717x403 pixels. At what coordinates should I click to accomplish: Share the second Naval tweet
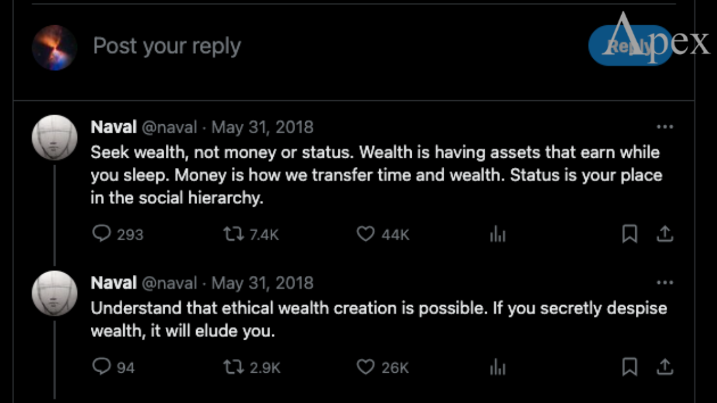pos(664,367)
